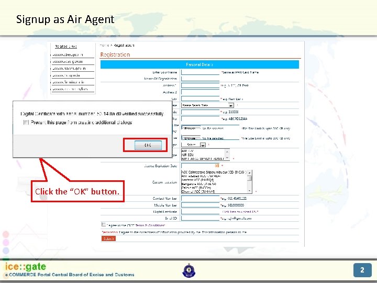Viewport: 377px width, 283px height.
Task: Open the Please Select State dropdown
Action: coord(207,105)
